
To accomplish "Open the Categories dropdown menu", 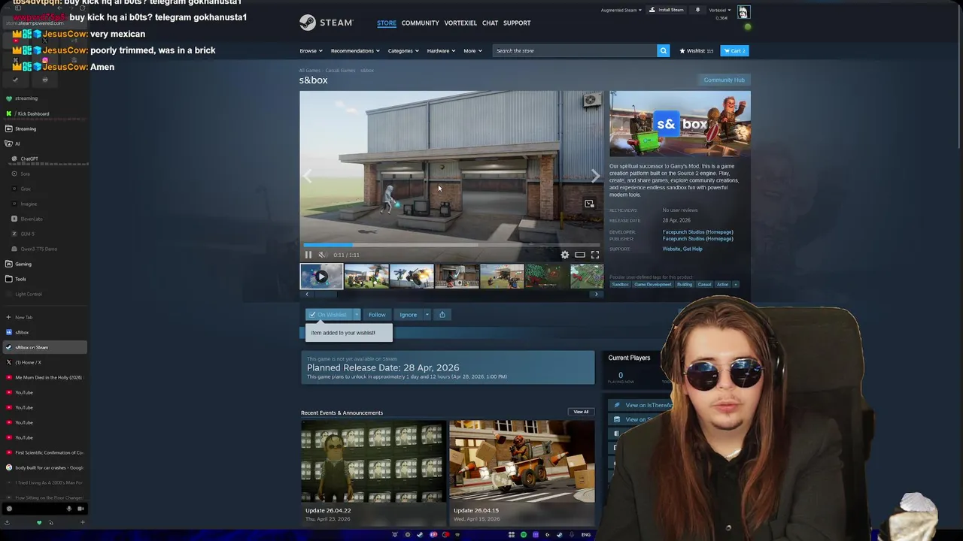I will [x=403, y=50].
